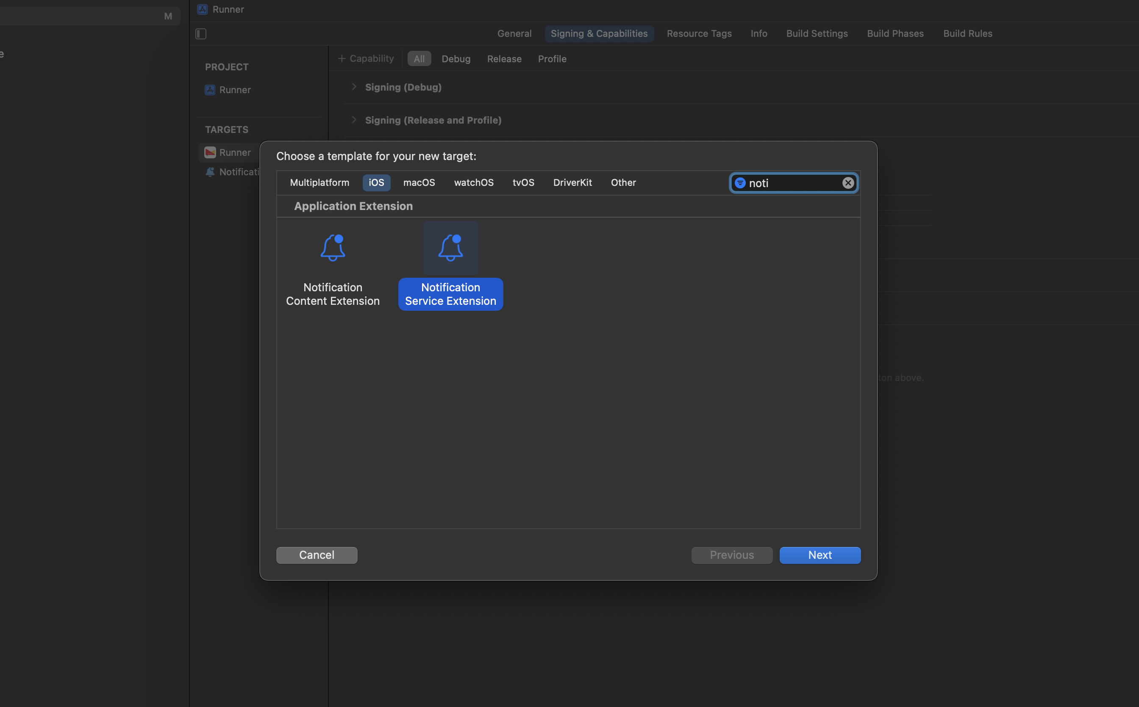1139x707 pixels.
Task: Click Signing (Release and Profile) heading text
Action: 433,120
